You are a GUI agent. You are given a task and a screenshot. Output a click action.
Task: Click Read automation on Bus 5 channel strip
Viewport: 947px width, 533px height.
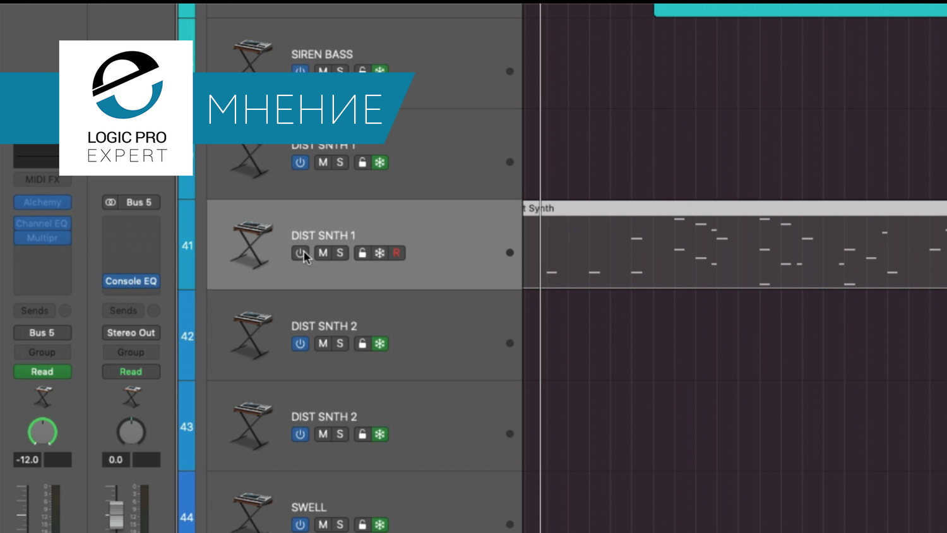pyautogui.click(x=131, y=372)
